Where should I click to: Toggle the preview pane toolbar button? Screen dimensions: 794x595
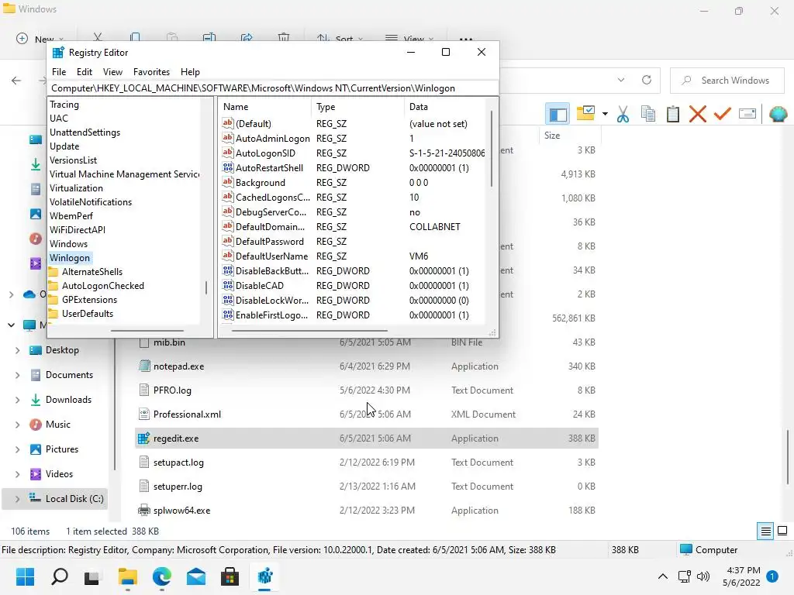tap(558, 115)
